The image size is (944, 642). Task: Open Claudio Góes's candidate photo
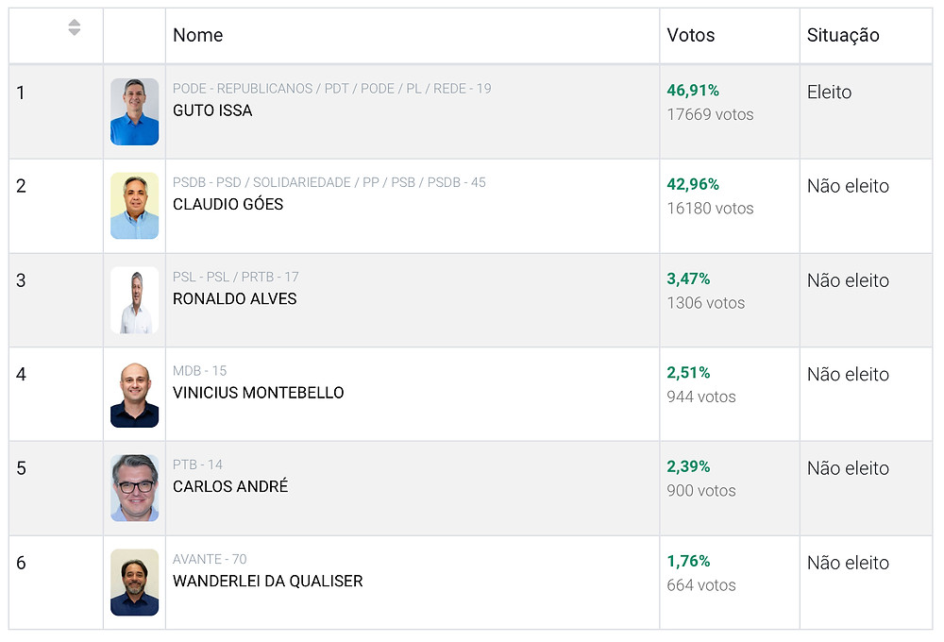pos(134,206)
